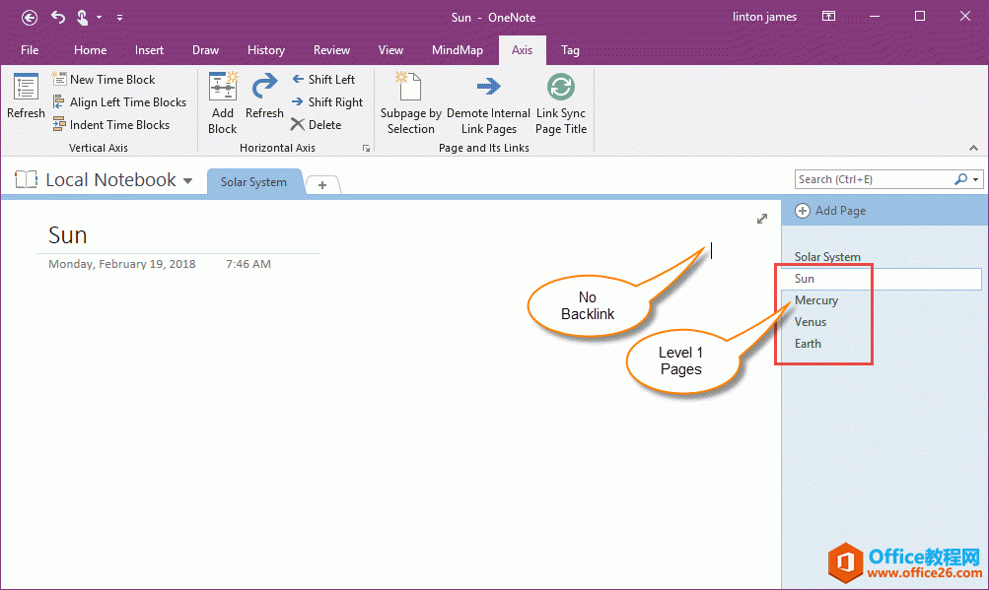The image size is (989, 590).
Task: Click Link Sync Page Title icon
Action: coord(561,87)
